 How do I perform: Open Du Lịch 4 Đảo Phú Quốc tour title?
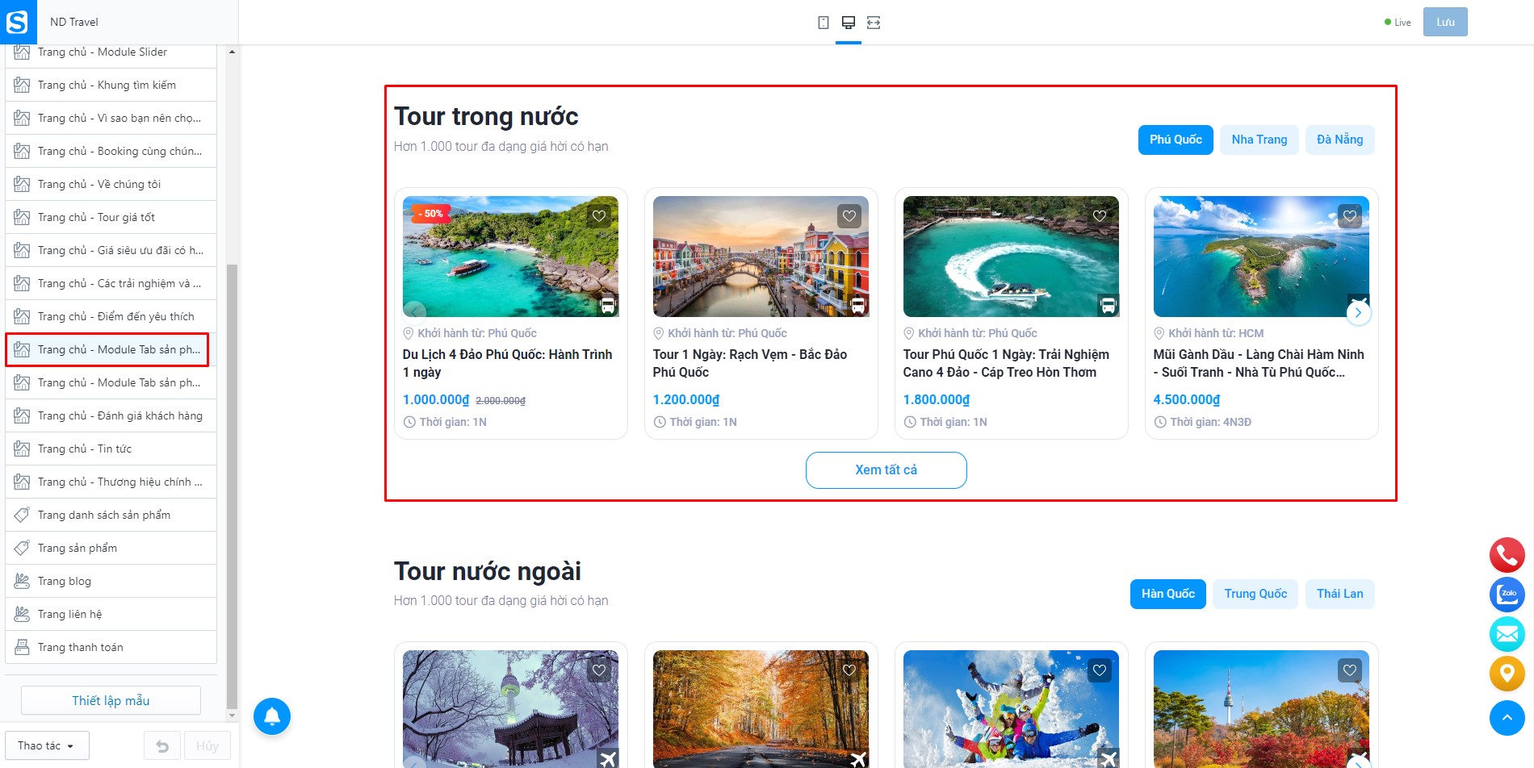point(507,363)
